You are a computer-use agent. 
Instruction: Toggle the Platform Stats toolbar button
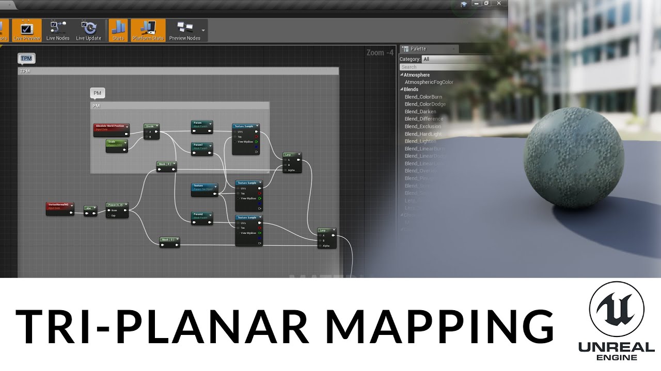coord(148,30)
